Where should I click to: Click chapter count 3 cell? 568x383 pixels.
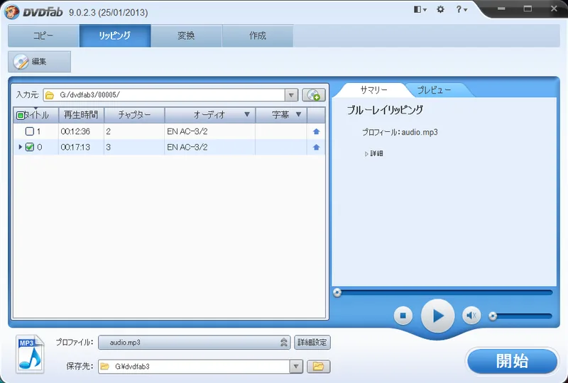(134, 147)
